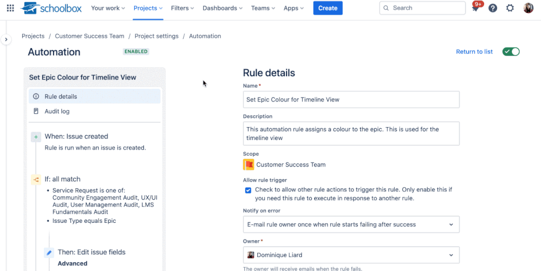Click the Description text area
The width and height of the screenshot is (541, 271).
351,134
